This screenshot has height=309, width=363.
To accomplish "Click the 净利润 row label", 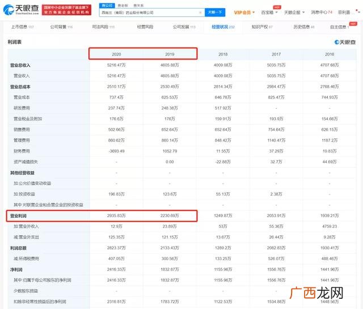I will tap(16, 270).
